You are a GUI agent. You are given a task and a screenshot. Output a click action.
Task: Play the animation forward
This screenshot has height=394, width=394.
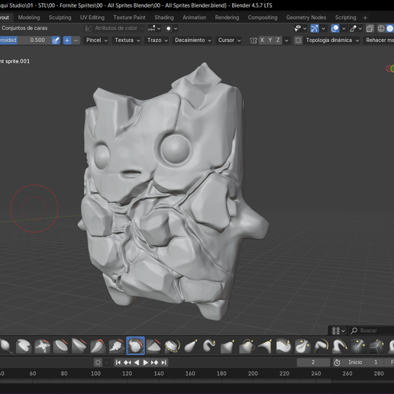[x=145, y=362]
